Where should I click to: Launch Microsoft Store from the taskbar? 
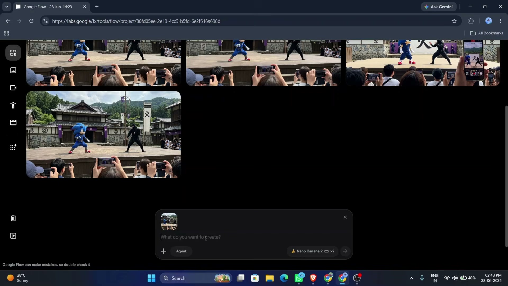coord(255,278)
